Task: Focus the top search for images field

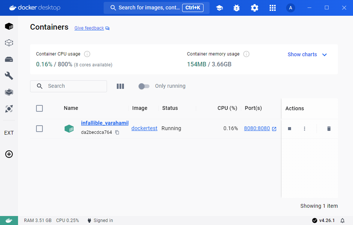Action: pos(157,8)
